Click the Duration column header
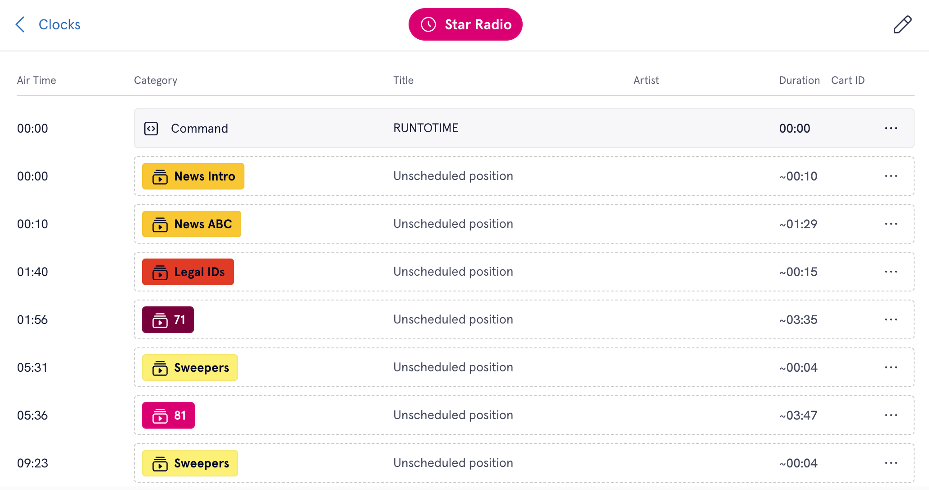This screenshot has height=490, width=929. (x=800, y=80)
